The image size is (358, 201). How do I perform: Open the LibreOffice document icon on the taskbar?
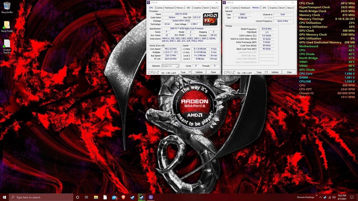click(x=105, y=197)
